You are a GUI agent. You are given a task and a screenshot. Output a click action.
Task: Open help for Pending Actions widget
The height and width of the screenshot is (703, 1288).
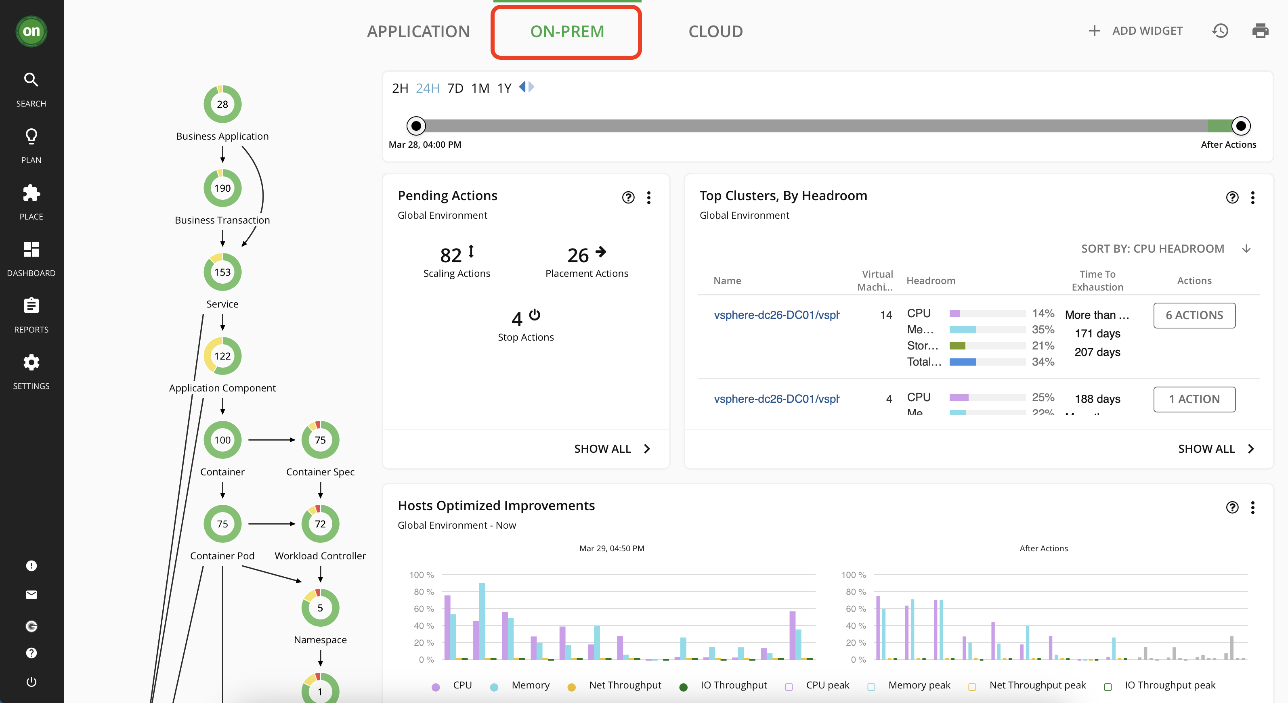628,197
